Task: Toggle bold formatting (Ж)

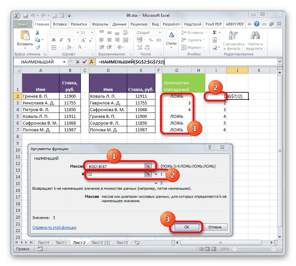Action: pyautogui.click(x=53, y=40)
